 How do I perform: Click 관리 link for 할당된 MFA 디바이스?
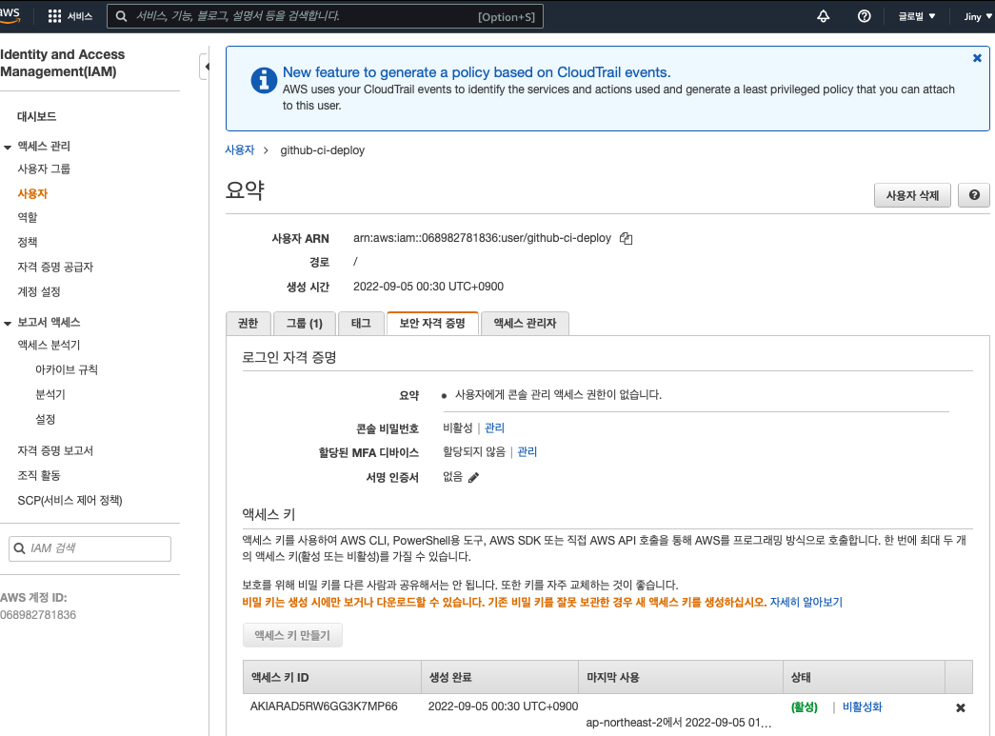click(527, 451)
